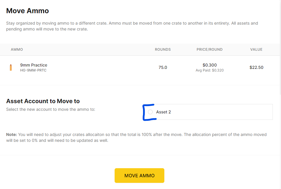Click the Asset Account to Move to heading
The image size is (281, 189).
[x=43, y=101]
